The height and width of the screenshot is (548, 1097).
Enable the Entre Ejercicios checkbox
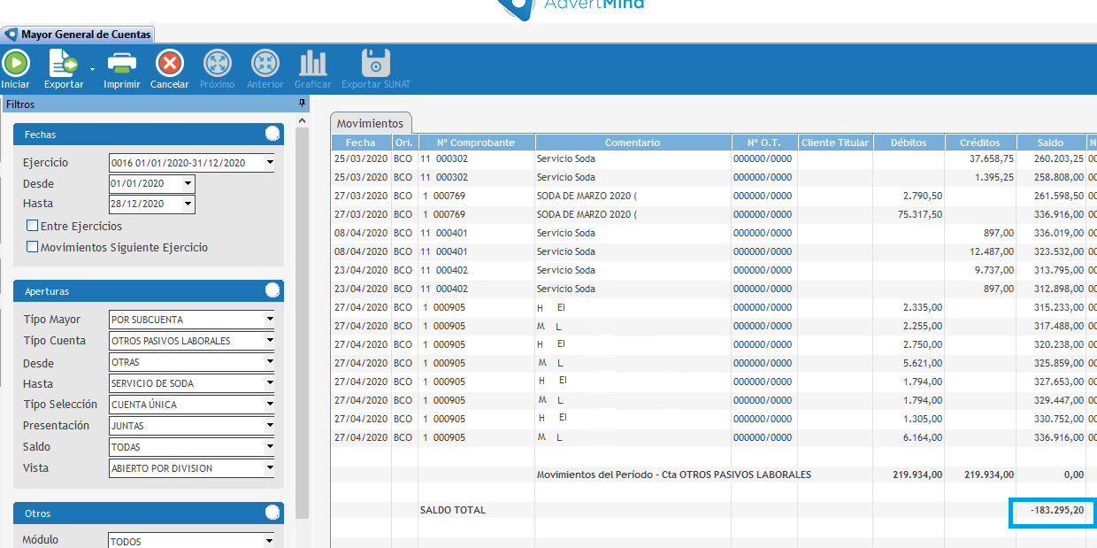(x=33, y=226)
